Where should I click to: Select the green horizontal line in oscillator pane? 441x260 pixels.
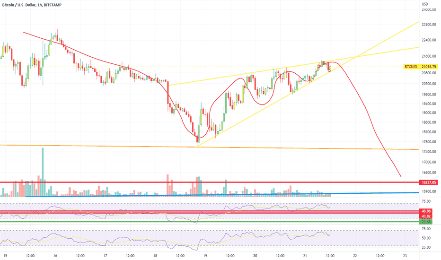click(210, 222)
